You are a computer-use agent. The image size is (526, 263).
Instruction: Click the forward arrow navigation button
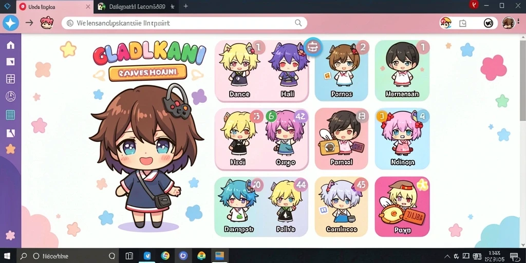(x=29, y=23)
